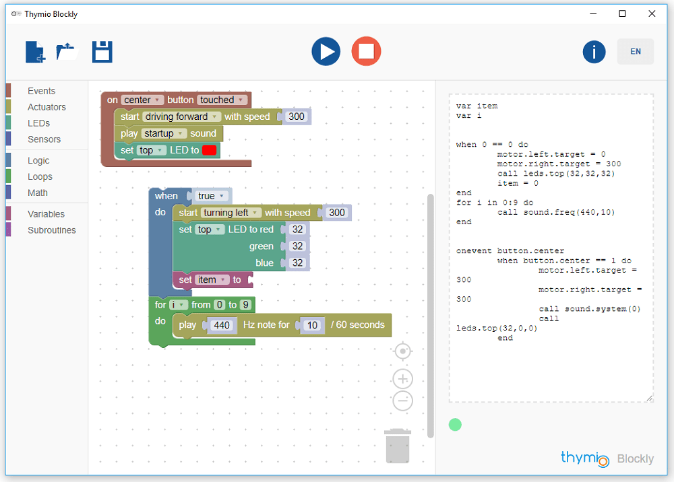The width and height of the screenshot is (674, 482).
Task: Stop the running program
Action: [366, 52]
